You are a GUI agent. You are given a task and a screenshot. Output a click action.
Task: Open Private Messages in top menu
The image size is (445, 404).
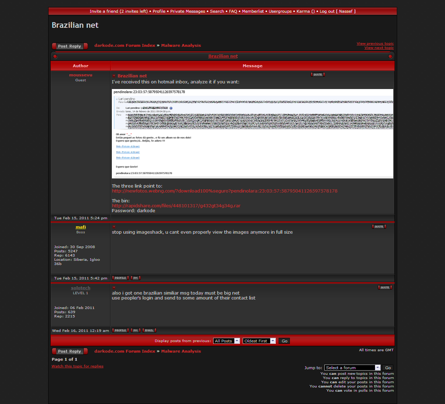(x=187, y=11)
